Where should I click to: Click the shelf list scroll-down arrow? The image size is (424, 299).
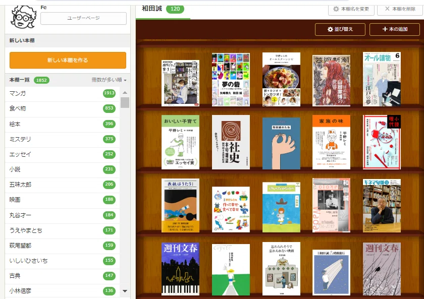coord(125,291)
